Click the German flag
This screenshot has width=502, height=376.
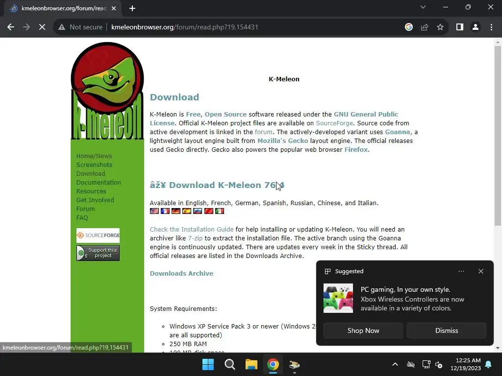click(176, 211)
